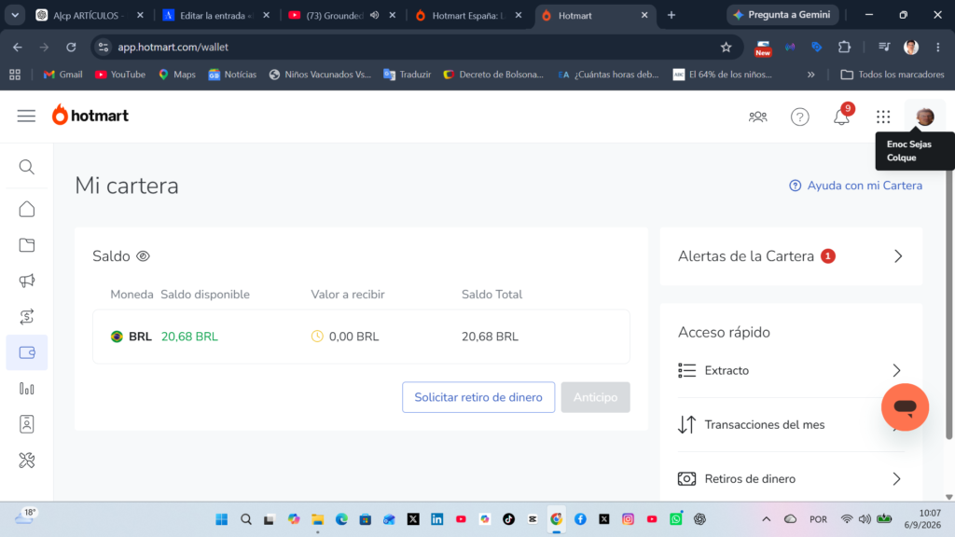Open the Maps bookmark
The height and width of the screenshot is (537, 955).
coord(177,75)
